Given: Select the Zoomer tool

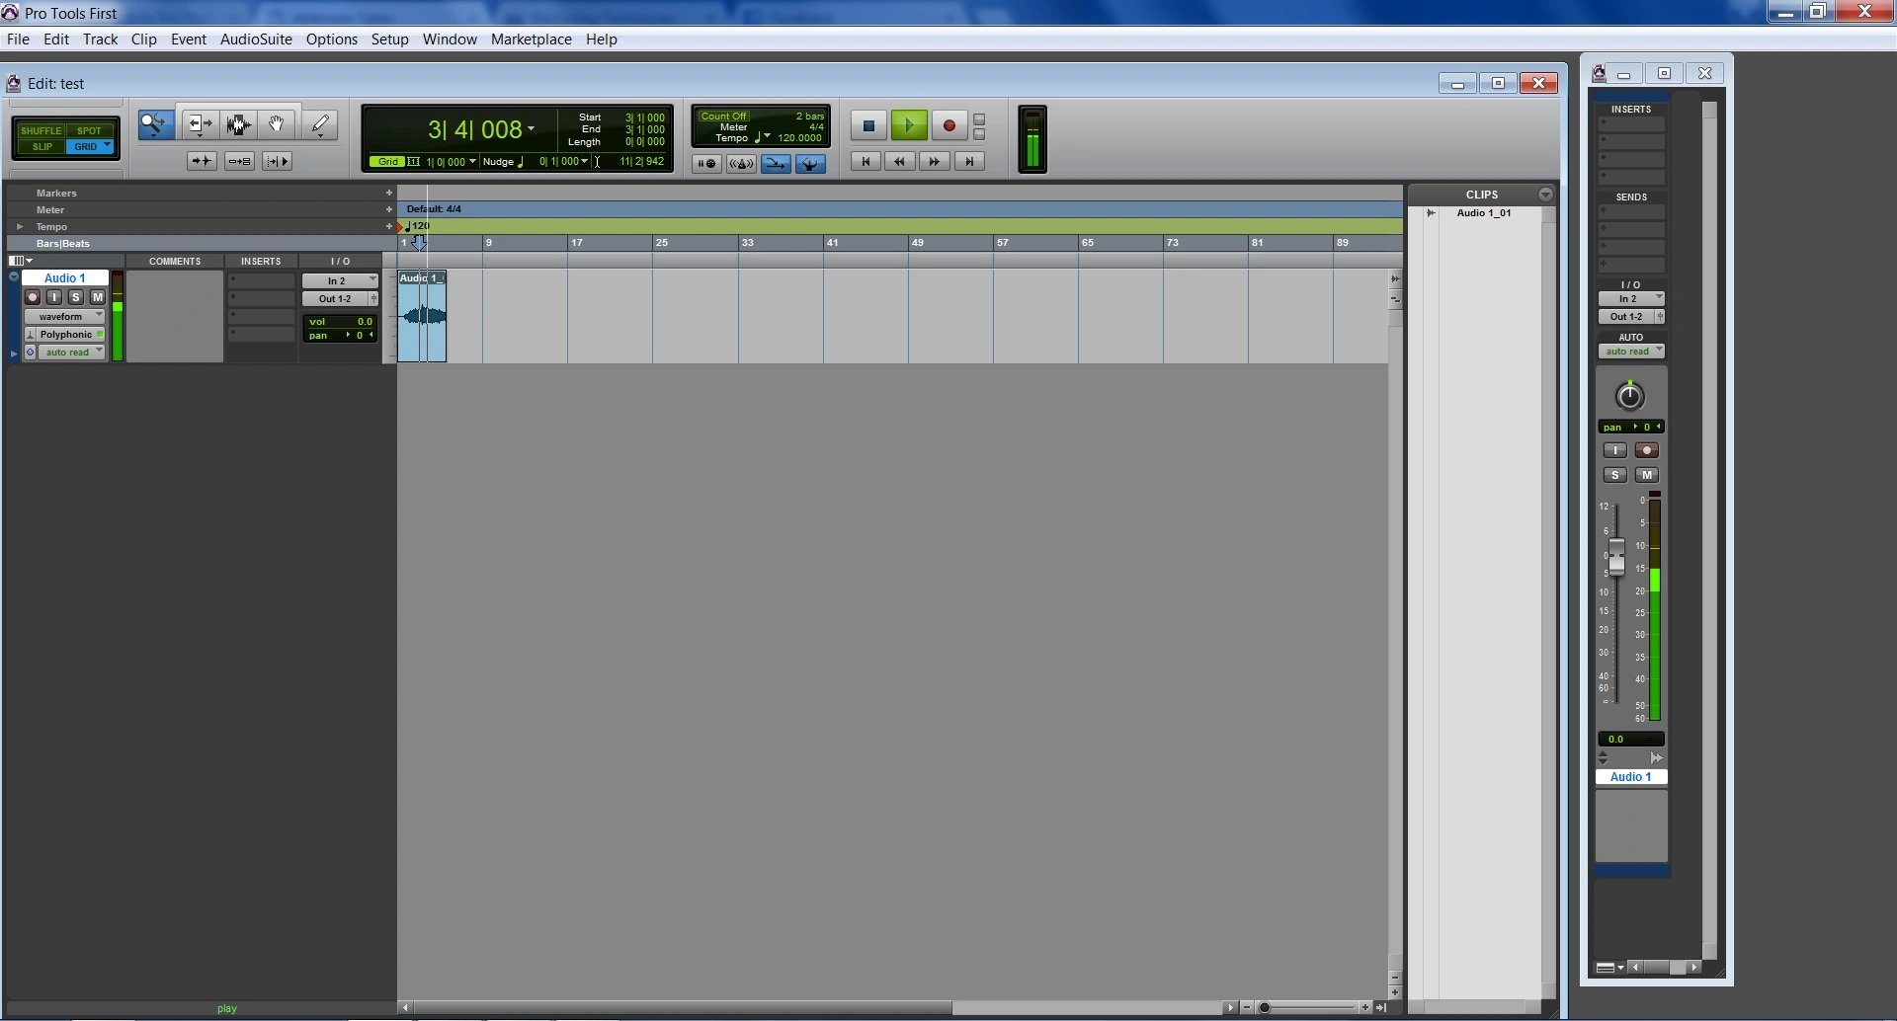Looking at the screenshot, I should [x=156, y=124].
